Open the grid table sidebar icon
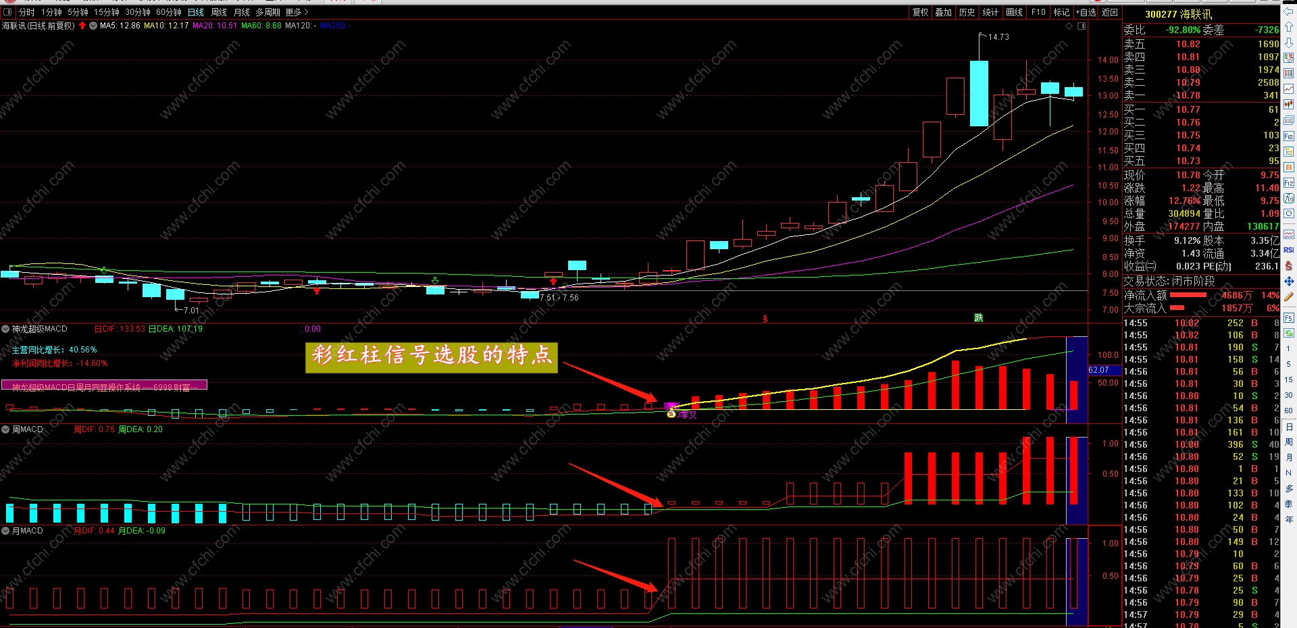 [1289, 74]
